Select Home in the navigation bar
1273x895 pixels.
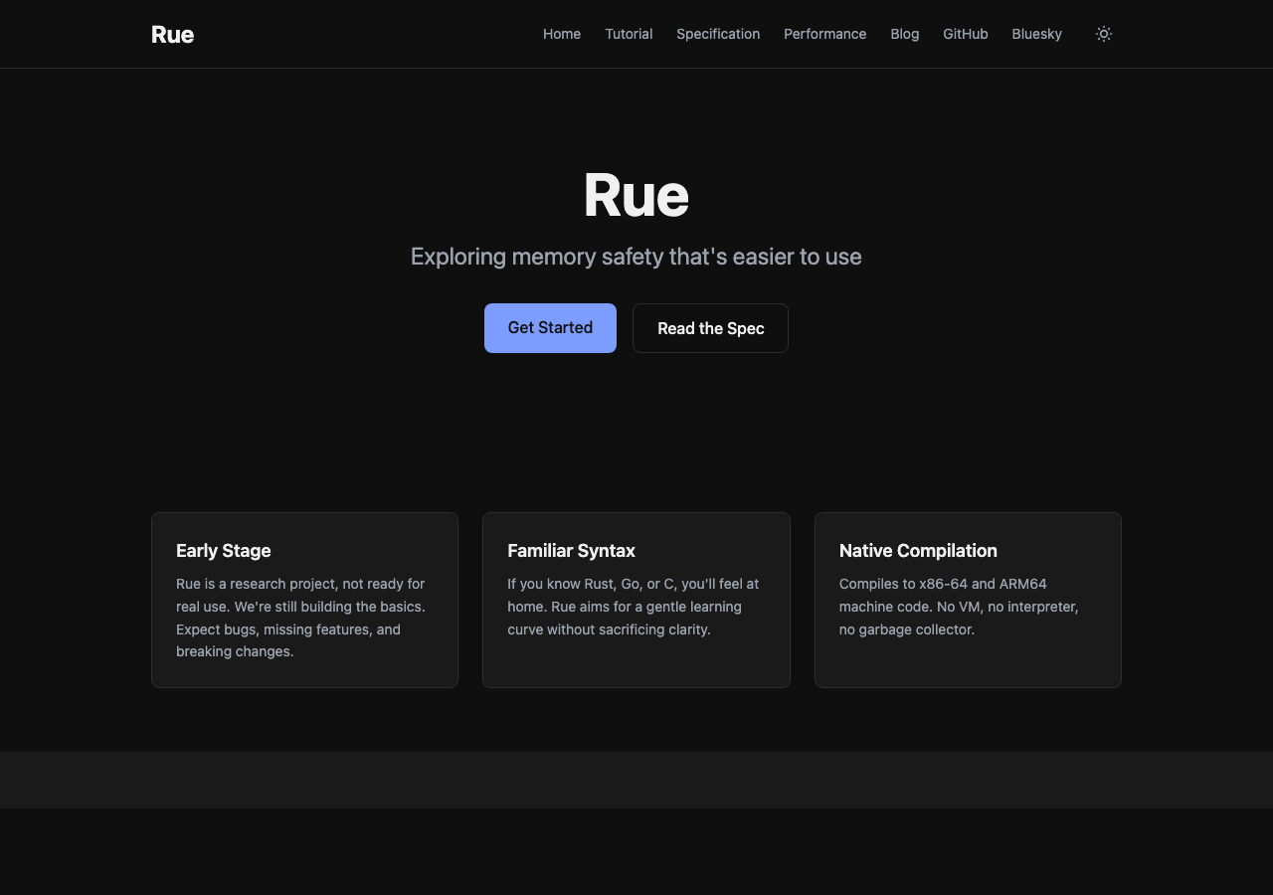(x=562, y=33)
